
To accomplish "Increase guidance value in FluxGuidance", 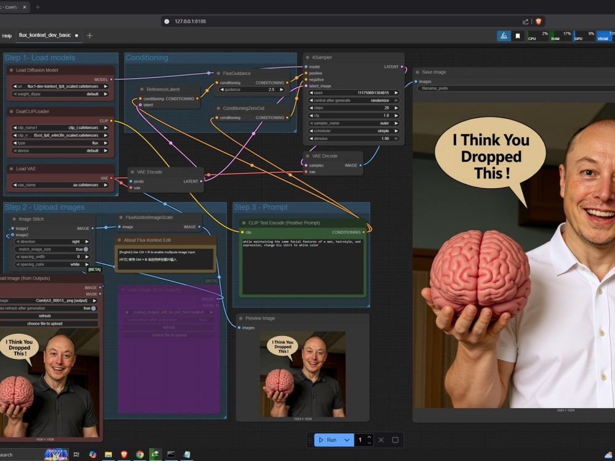I will click(282, 90).
